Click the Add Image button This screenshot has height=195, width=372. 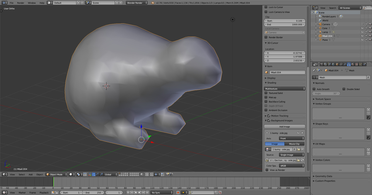[x=284, y=126]
